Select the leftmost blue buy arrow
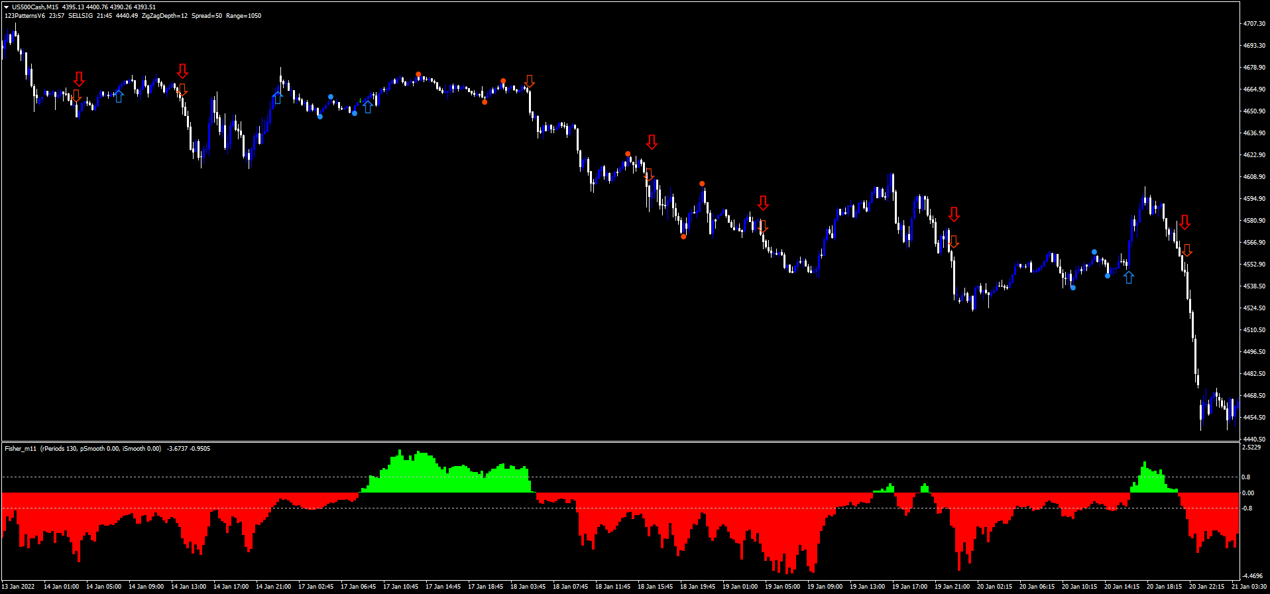 (119, 97)
